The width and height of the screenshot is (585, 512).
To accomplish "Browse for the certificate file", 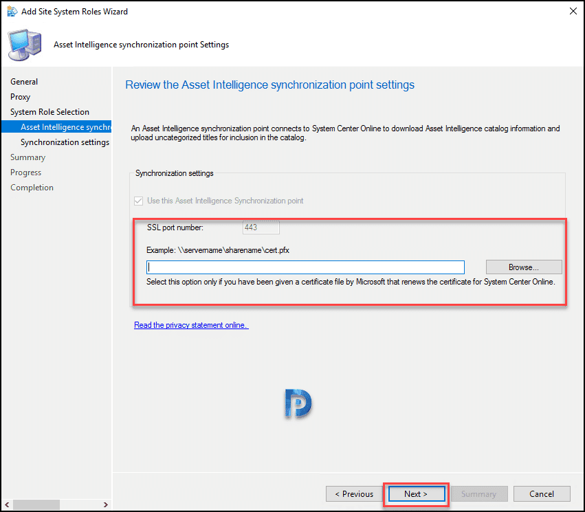I will 524,267.
